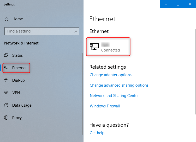The width and height of the screenshot is (196, 142).
Task: Go to VPN settings
Action: point(16,93)
